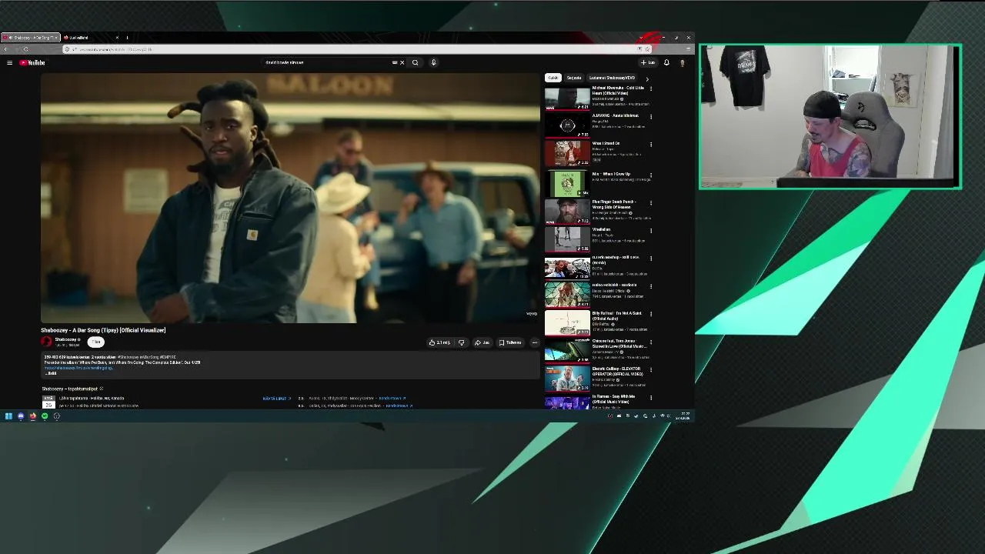Dislike the Shaboozey video
The image size is (985, 554).
(461, 342)
